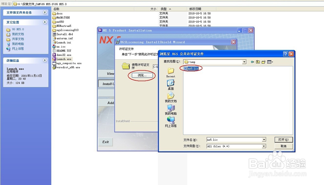Create a new folder in file dialog
The width and height of the screenshot is (324, 185).
(263, 62)
